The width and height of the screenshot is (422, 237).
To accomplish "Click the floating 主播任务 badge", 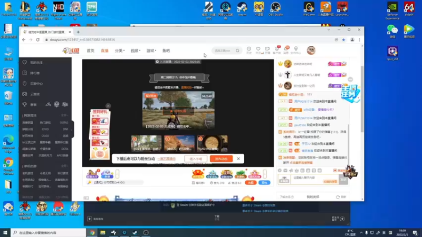I will coord(351,93).
